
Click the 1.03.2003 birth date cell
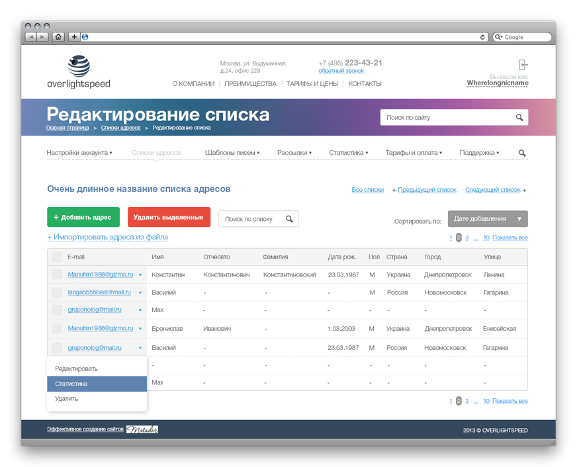click(x=341, y=329)
